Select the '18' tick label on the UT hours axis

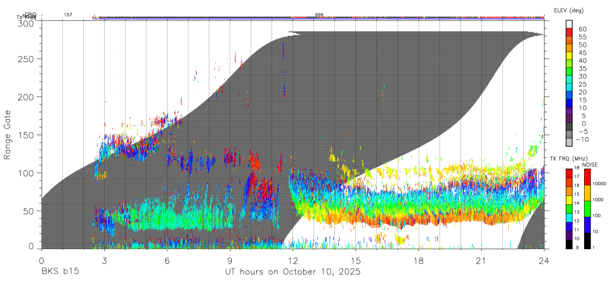(x=419, y=260)
